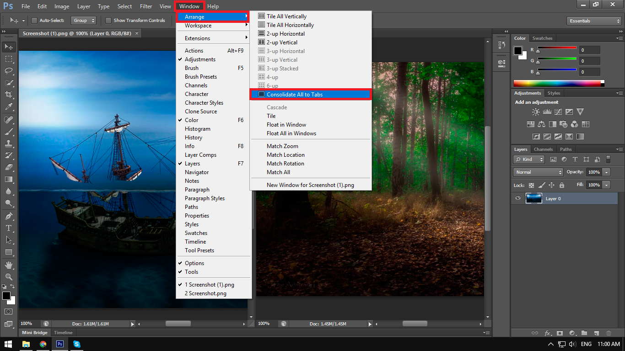This screenshot has height=351, width=625.
Task: Hide Layer 0 using the eye icon
Action: pyautogui.click(x=518, y=198)
